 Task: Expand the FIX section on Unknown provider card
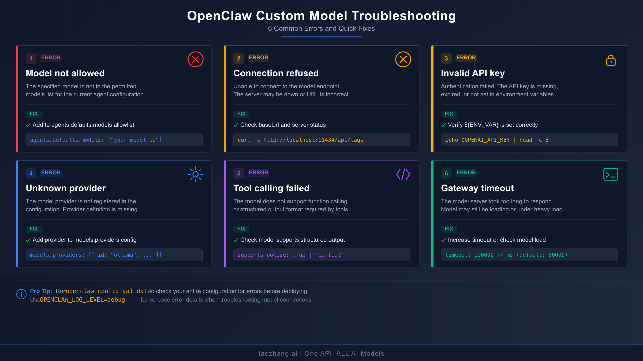pyautogui.click(x=33, y=229)
